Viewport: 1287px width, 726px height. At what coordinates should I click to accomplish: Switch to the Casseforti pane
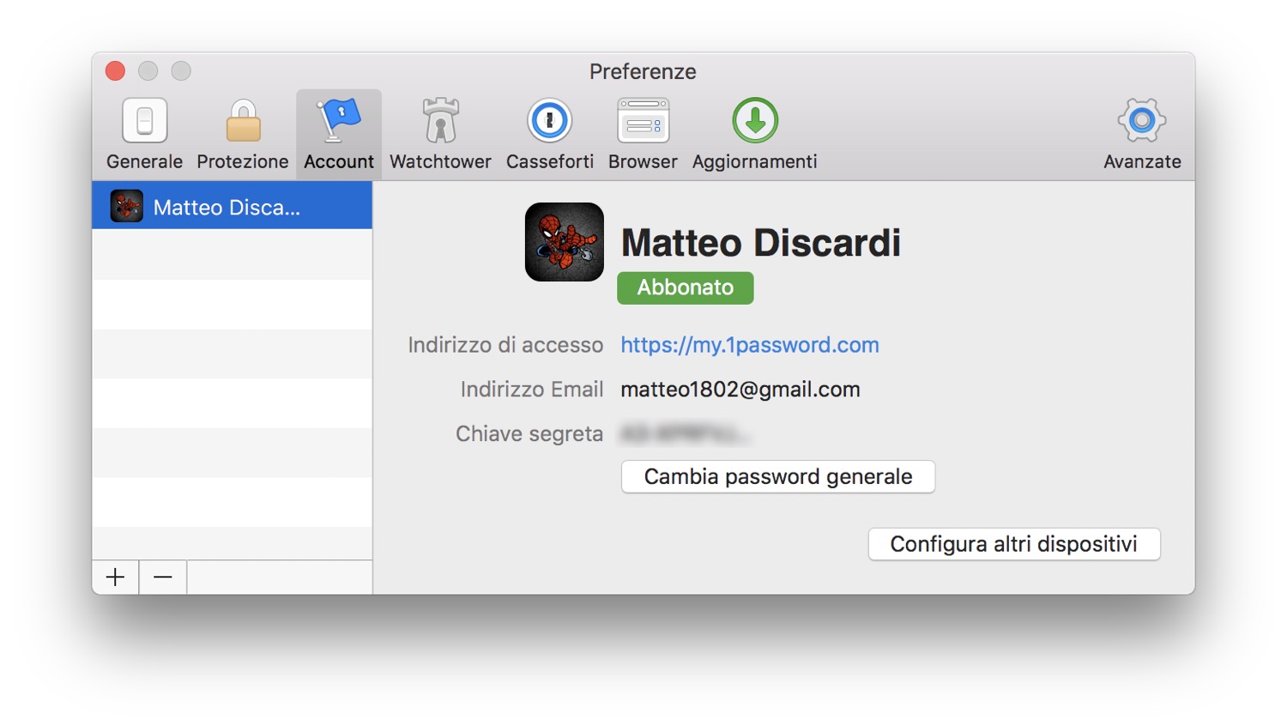(549, 133)
